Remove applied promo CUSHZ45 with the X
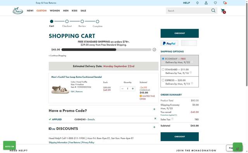248x153 pixels. (155, 119)
